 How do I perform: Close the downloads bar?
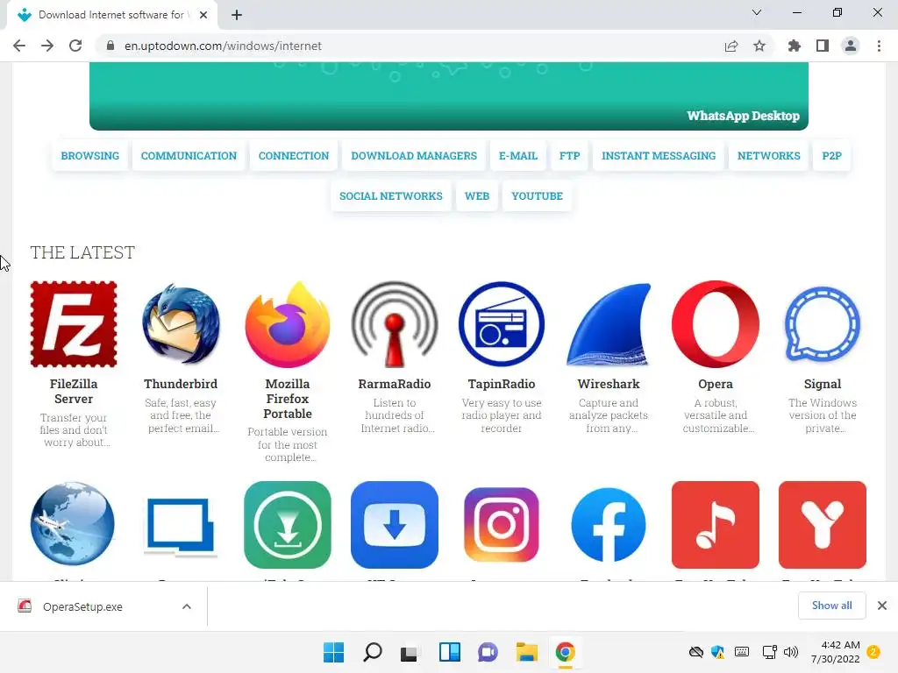(x=882, y=606)
